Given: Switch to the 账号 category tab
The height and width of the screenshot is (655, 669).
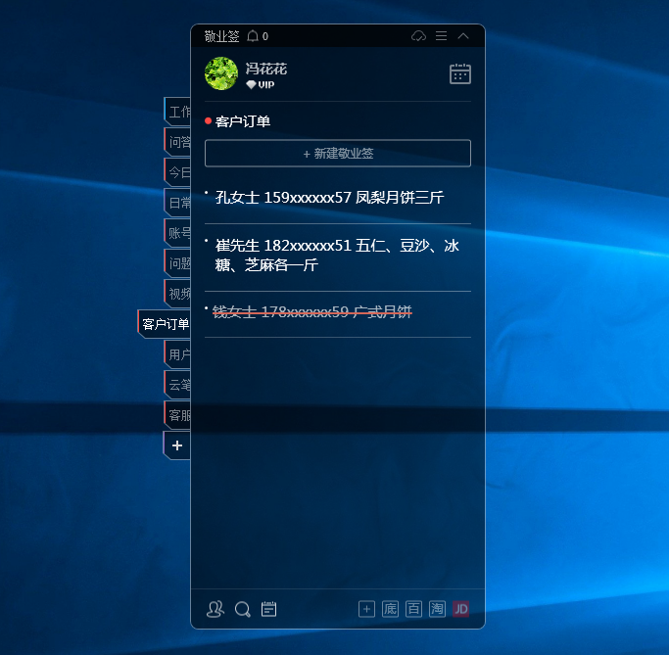Looking at the screenshot, I should tap(178, 233).
